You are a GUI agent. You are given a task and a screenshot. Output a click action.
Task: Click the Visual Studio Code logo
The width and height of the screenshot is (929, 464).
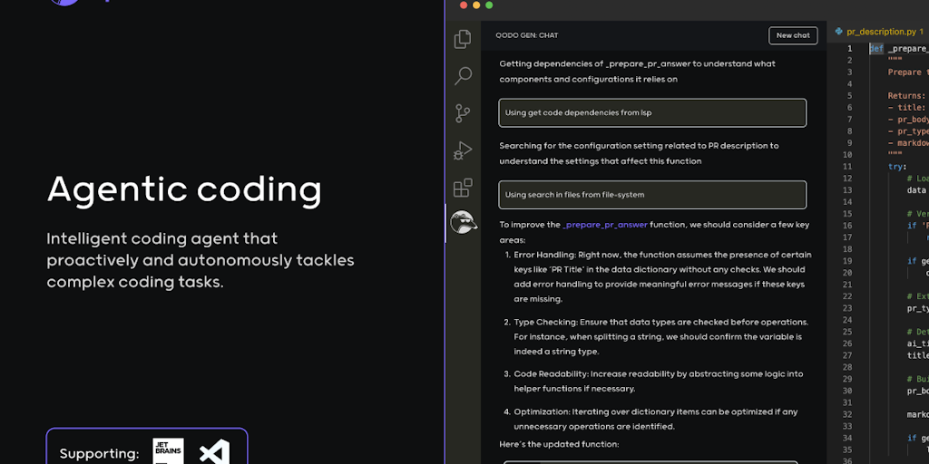pyautogui.click(x=214, y=452)
